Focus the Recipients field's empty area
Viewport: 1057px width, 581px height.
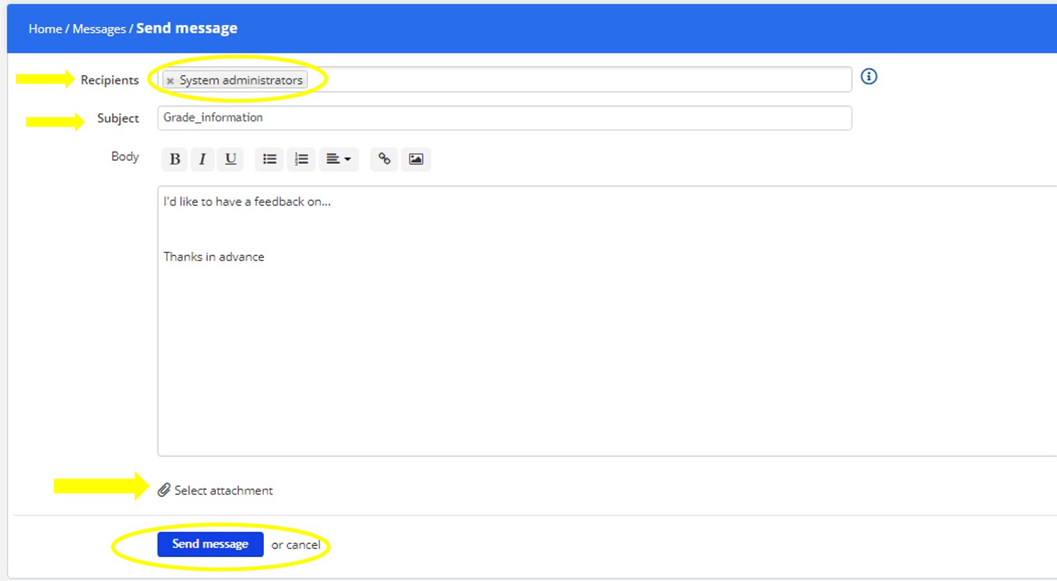[x=578, y=80]
